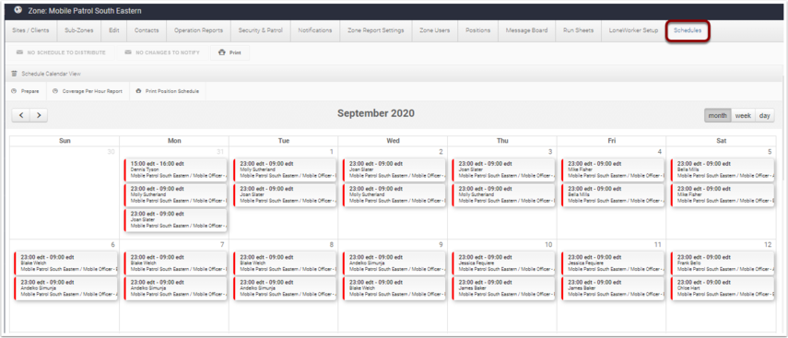
Task: Open Andelko Simunja's shift on Sunday 6
Action: point(65,288)
